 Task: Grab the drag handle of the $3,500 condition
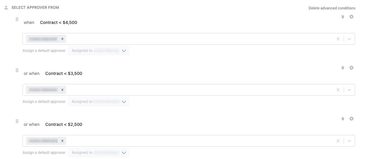click(17, 70)
